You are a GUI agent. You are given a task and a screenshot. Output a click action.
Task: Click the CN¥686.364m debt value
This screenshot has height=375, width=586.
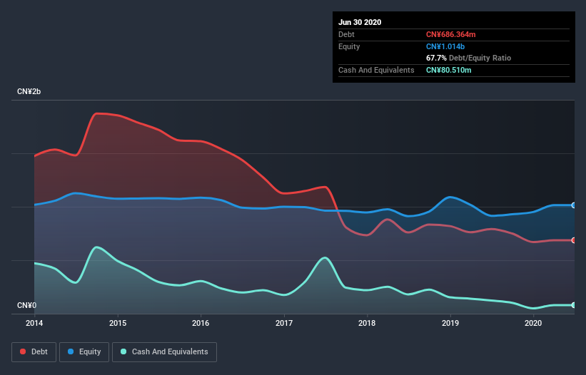tap(450, 34)
